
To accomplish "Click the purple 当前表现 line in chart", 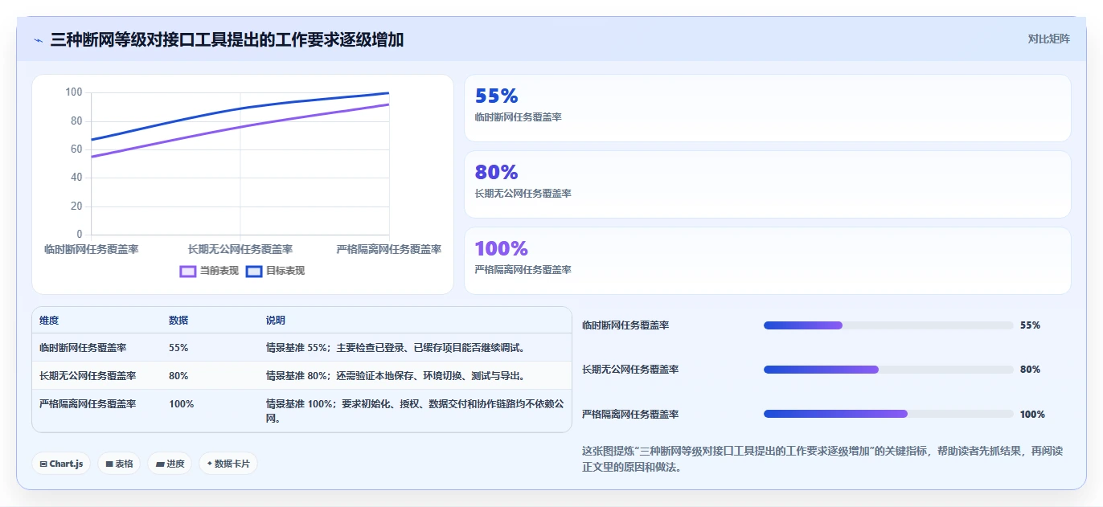I will coord(240,127).
